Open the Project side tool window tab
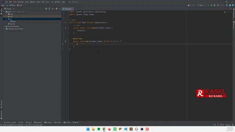Image resolution: width=235 pixels, height=132 pixels. 1,11
